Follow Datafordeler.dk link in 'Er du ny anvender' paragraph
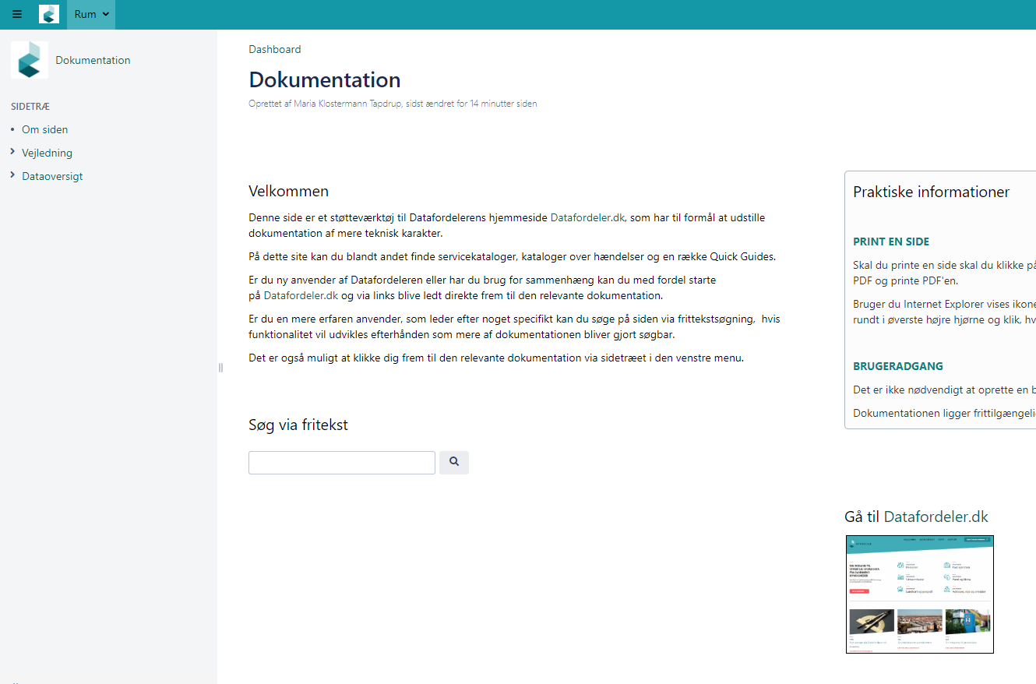The width and height of the screenshot is (1036, 684). 301,295
